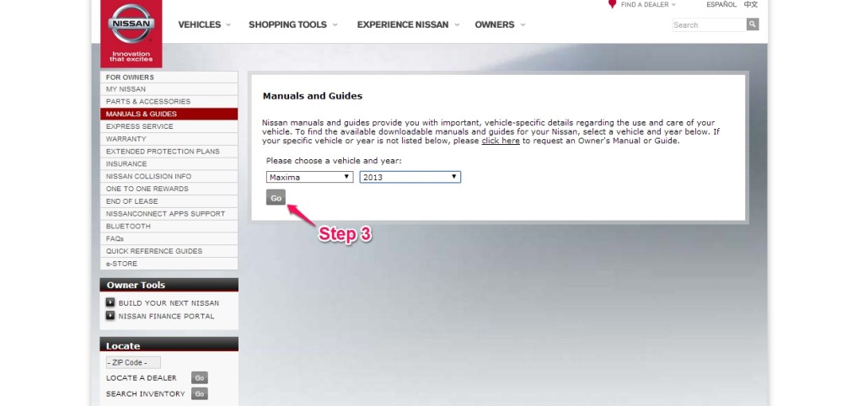Screen dimensions: 863x406
Task: Open Nissan Finance Portal link
Action: [166, 317]
